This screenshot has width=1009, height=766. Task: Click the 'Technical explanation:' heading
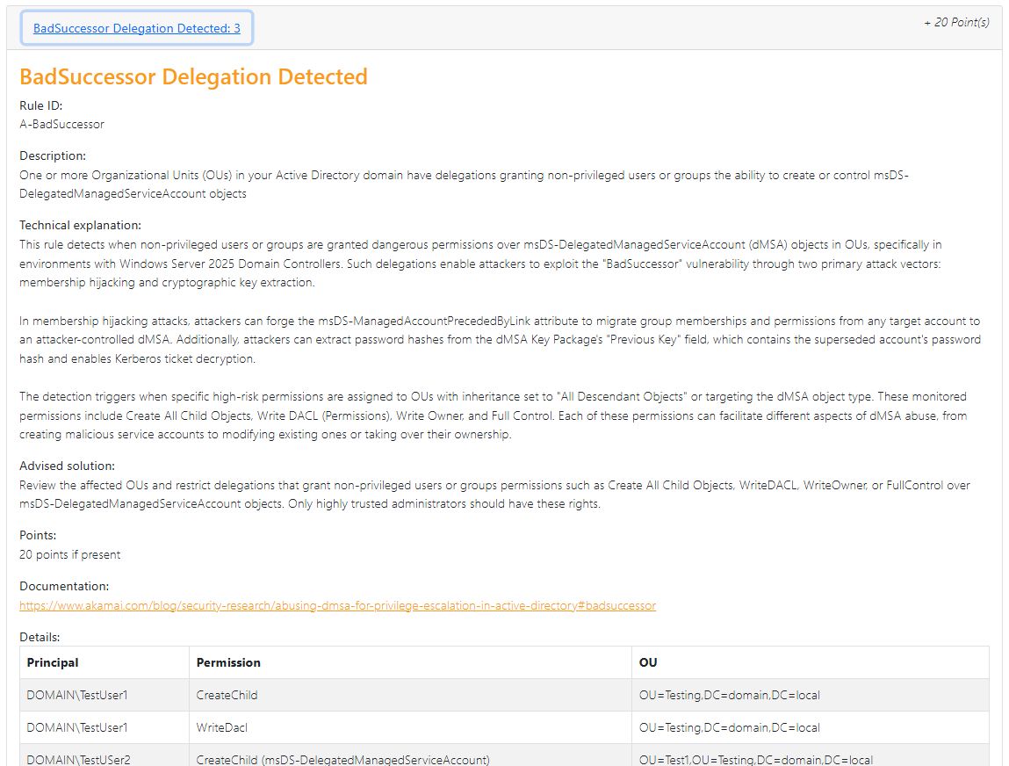(80, 225)
